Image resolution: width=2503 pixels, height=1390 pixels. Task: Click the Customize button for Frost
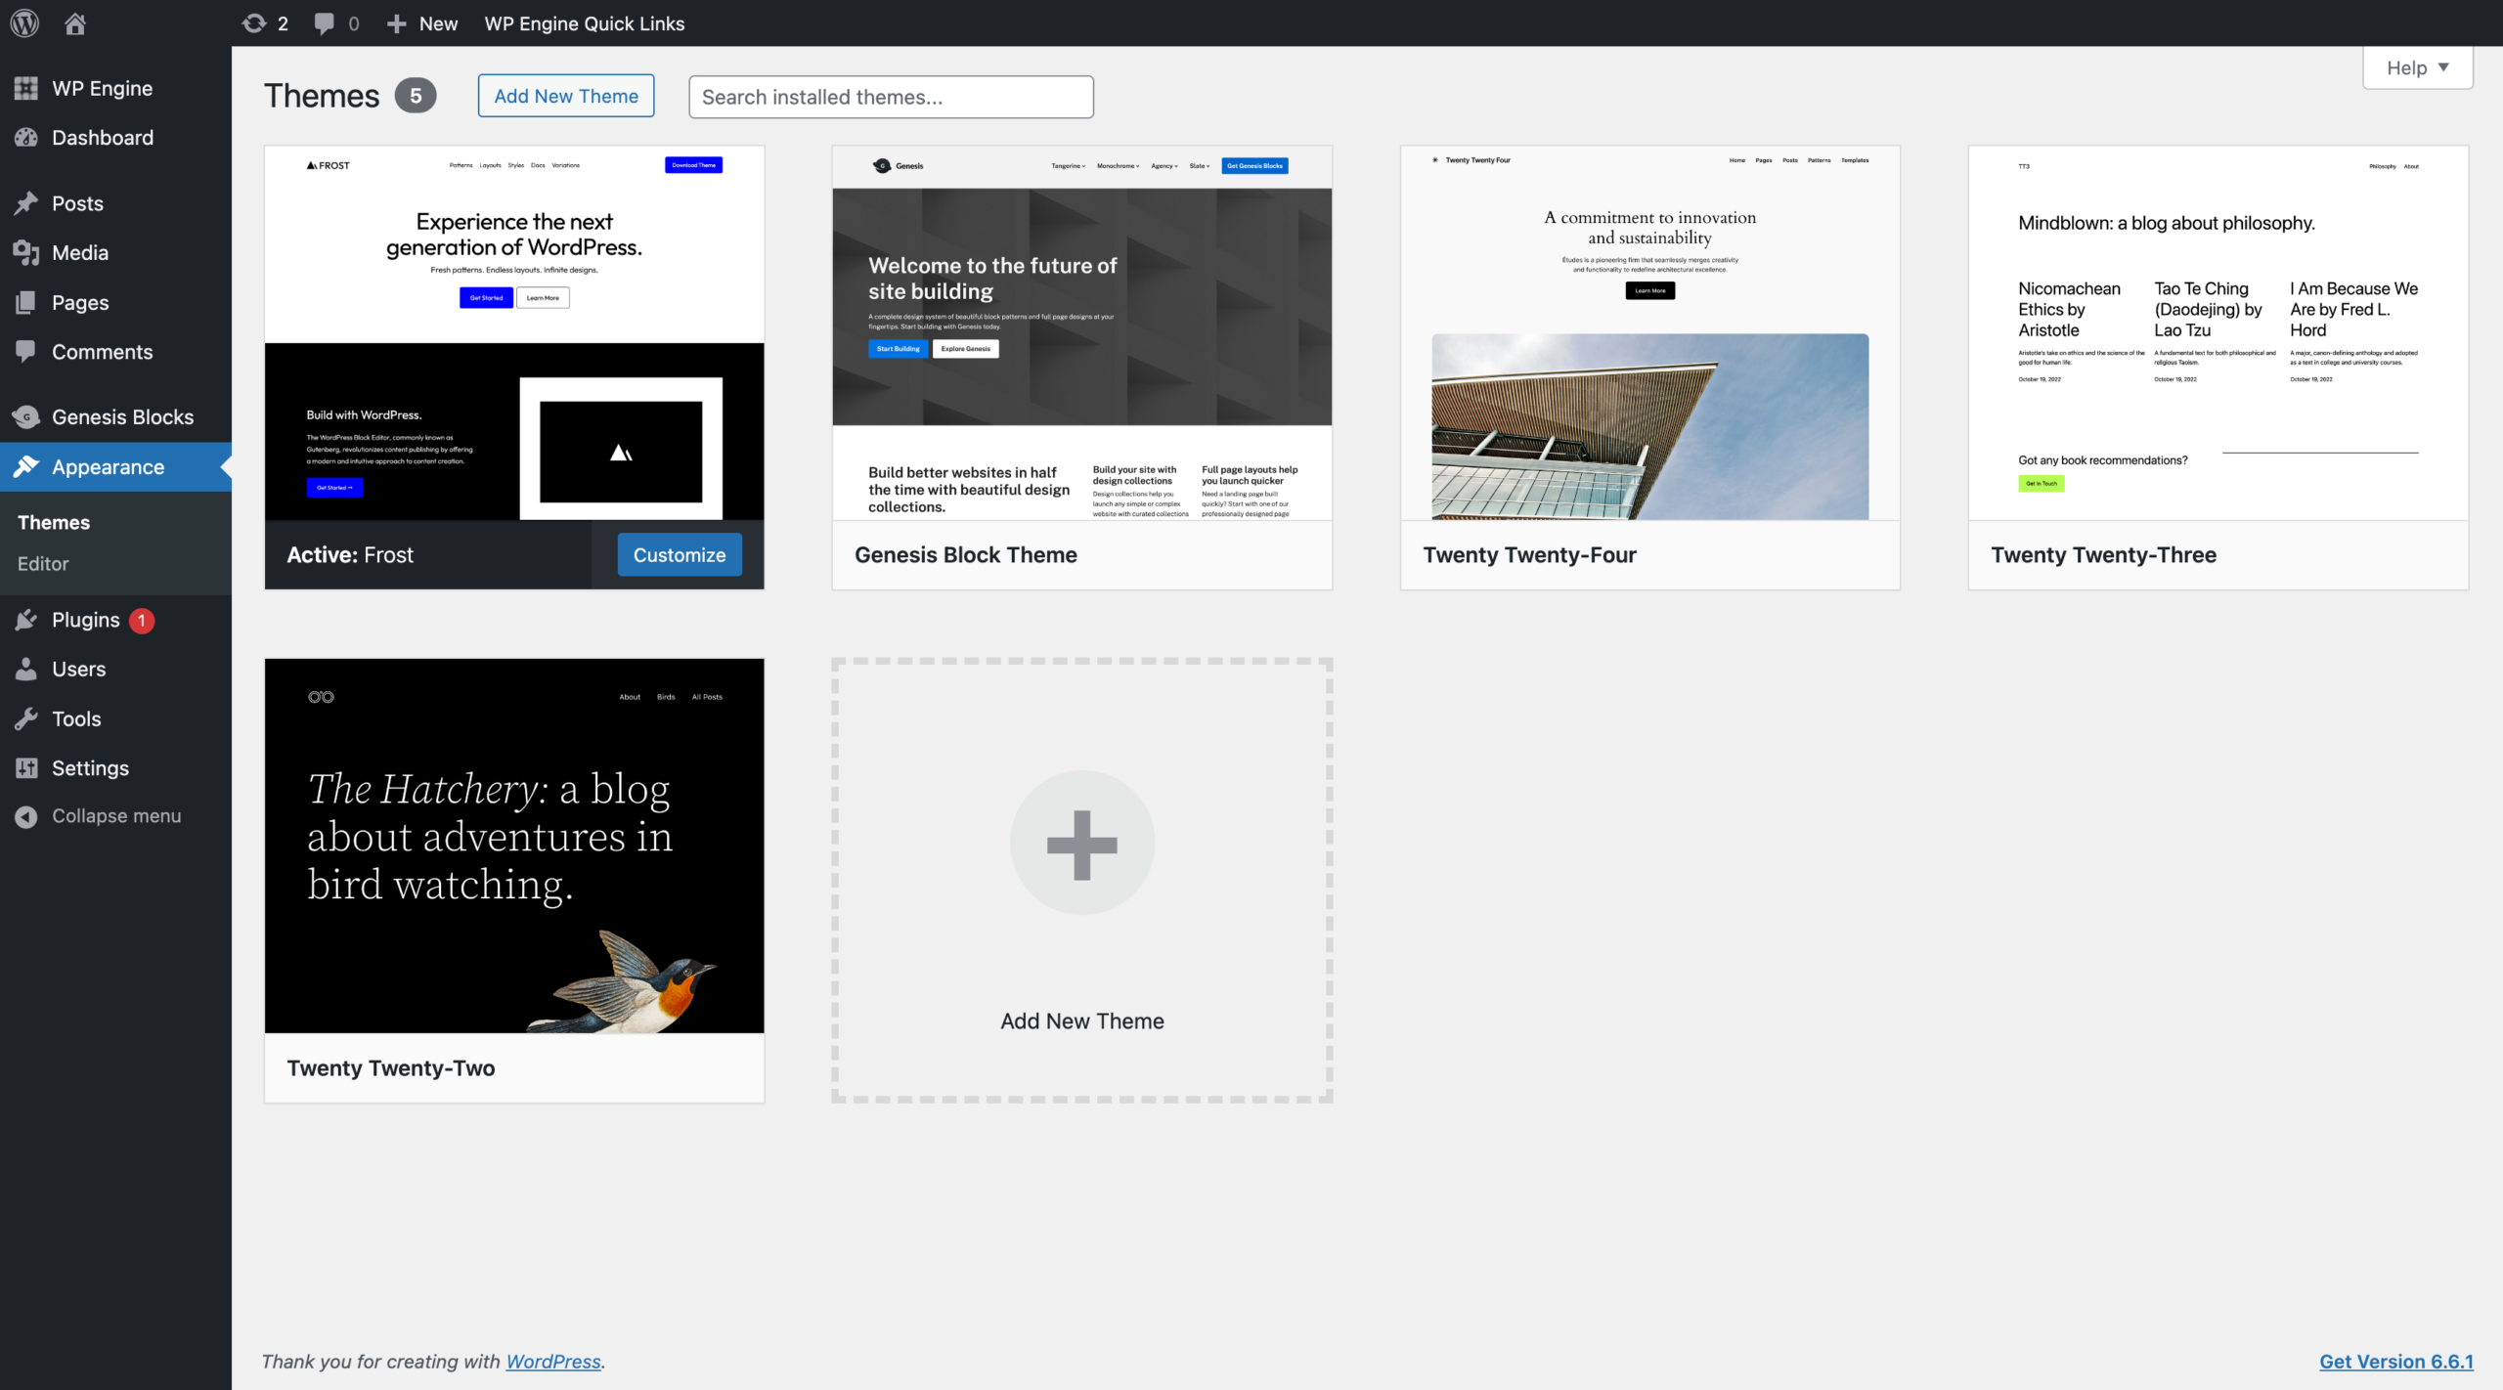[x=680, y=554]
